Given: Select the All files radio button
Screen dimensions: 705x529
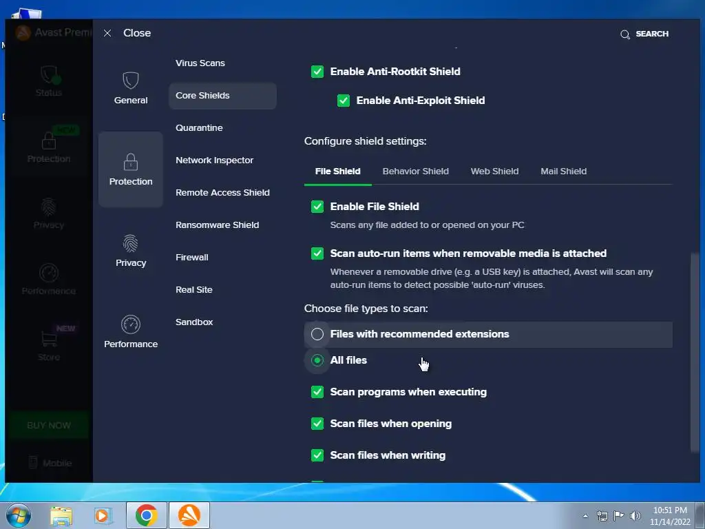Looking at the screenshot, I should coord(317,360).
